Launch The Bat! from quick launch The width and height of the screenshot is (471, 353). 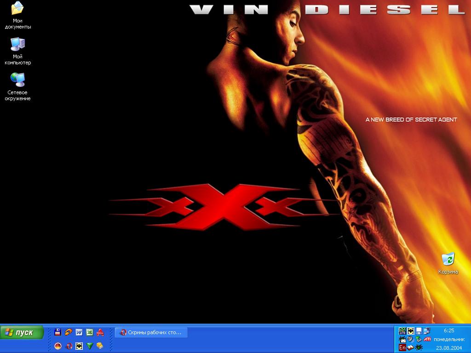(79, 346)
